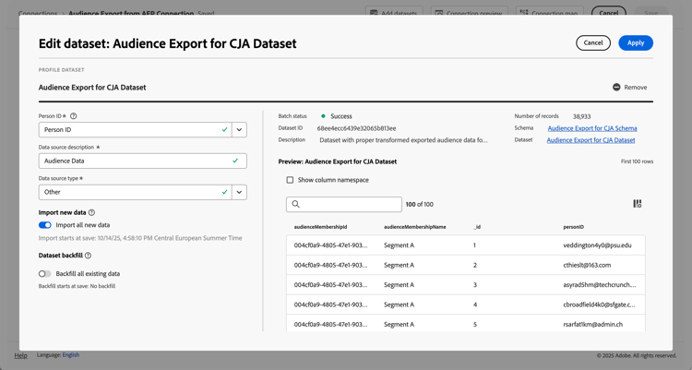Expand the Data source type dropdown
The height and width of the screenshot is (370, 692).
click(239, 192)
